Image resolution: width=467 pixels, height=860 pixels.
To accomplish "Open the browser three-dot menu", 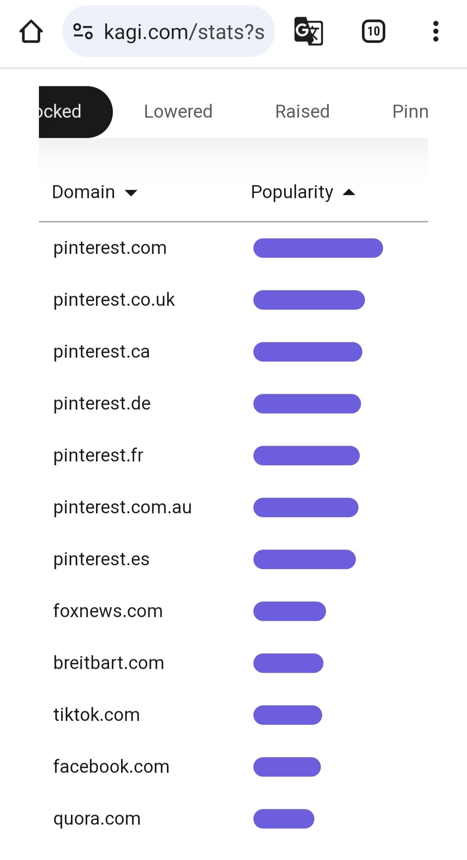I will click(x=435, y=32).
